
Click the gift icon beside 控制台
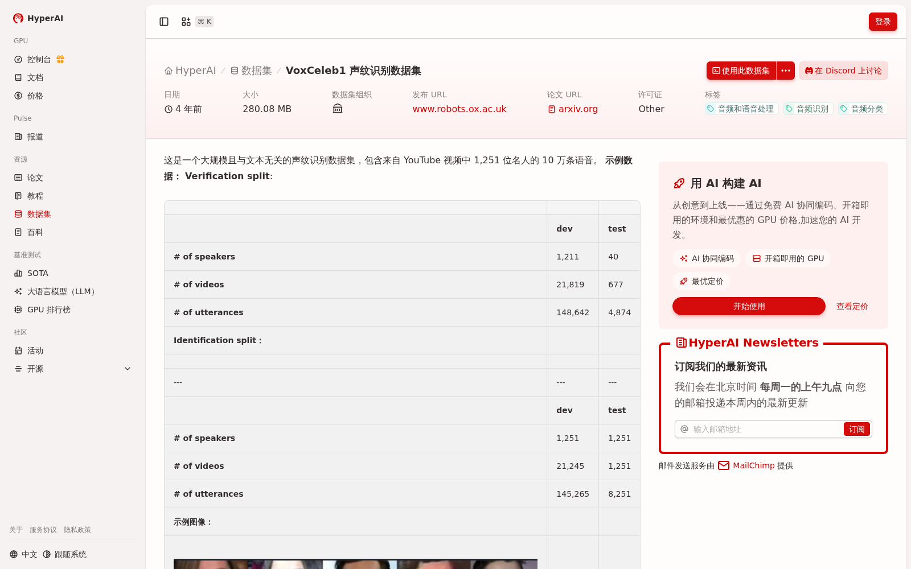pyautogui.click(x=60, y=59)
